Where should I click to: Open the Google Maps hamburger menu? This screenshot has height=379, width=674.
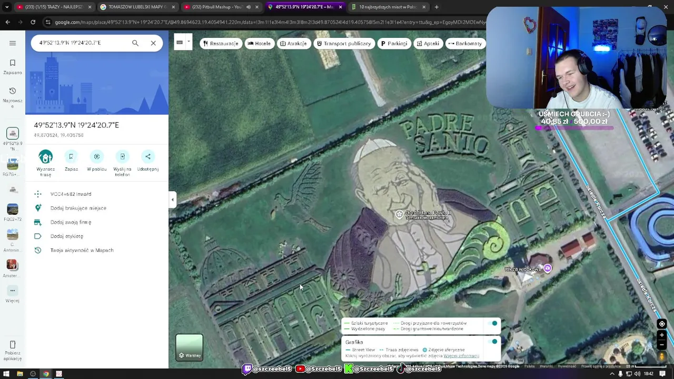pyautogui.click(x=13, y=43)
